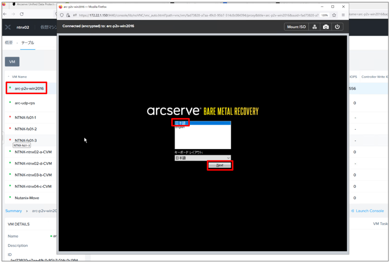This screenshot has height=263, width=390.
Task: Click the background browser Back arrow
Action: pyautogui.click(x=6, y=14)
